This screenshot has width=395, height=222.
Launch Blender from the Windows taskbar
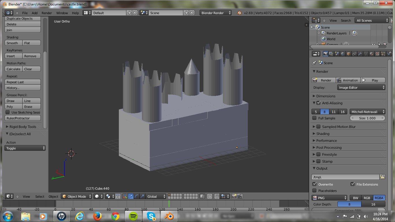click(x=169, y=216)
